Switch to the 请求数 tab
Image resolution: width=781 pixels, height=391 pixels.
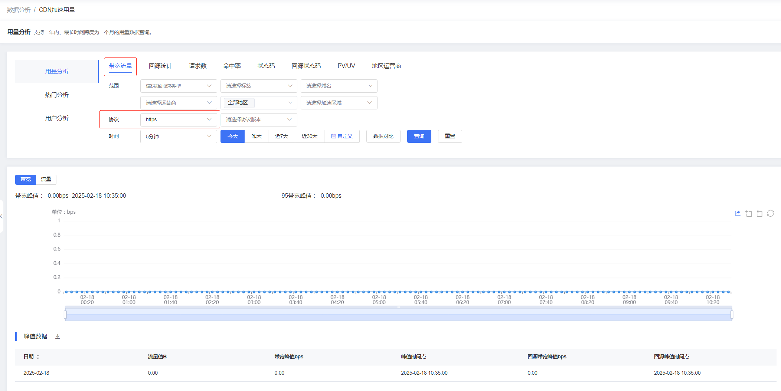click(197, 66)
